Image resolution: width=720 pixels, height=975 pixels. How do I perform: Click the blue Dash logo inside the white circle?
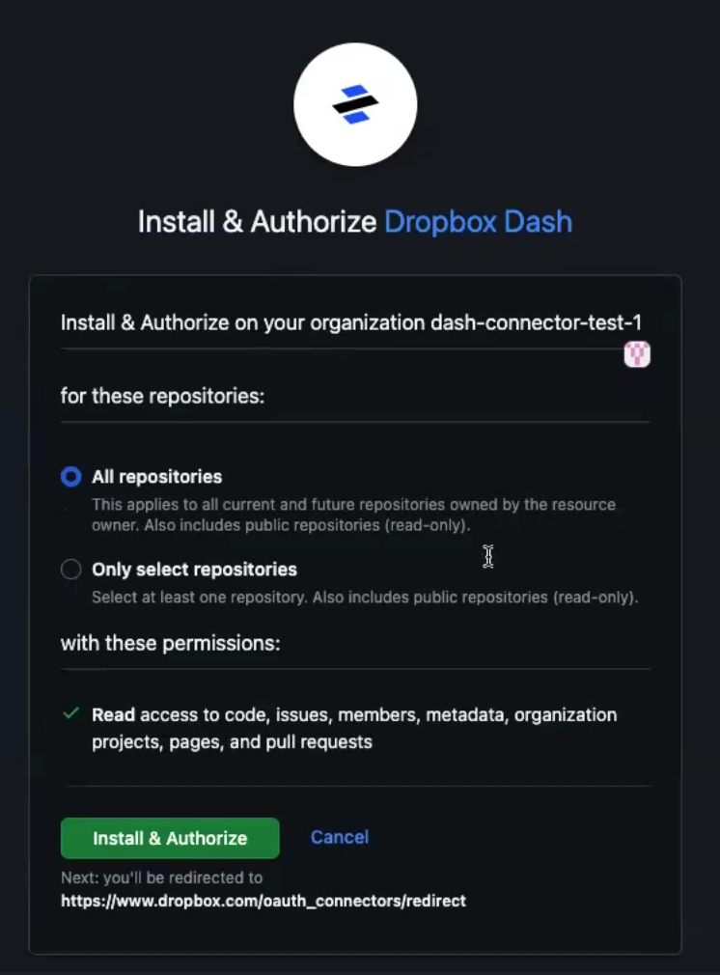coord(355,104)
